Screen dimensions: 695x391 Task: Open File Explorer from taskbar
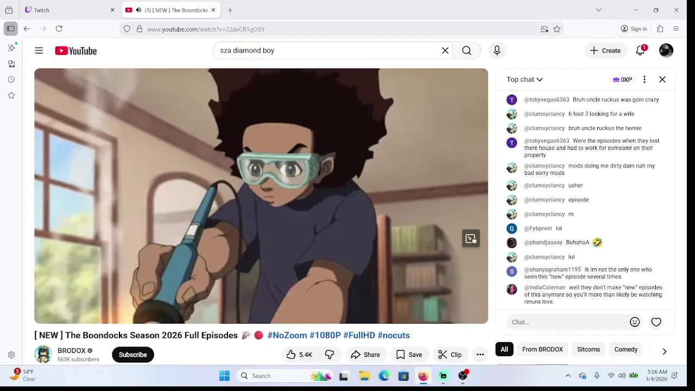(364, 376)
